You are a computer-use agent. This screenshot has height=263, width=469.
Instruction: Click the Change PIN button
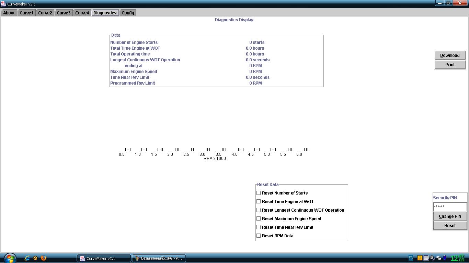[450, 216]
